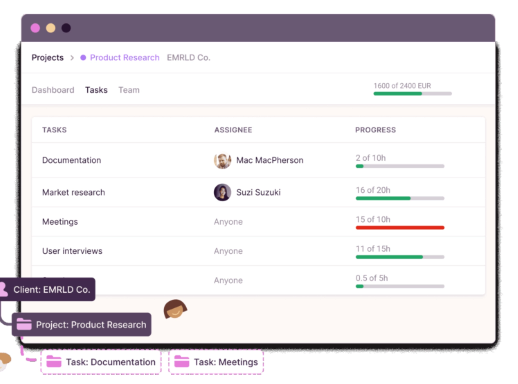Expand the Task: Documentation dashed container
Screen dimensions: 518x384
101,362
